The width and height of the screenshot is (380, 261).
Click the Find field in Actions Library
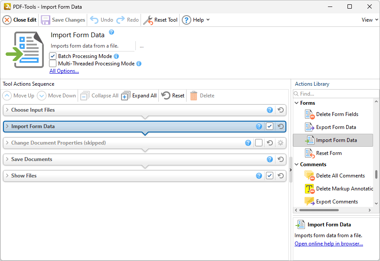point(336,94)
